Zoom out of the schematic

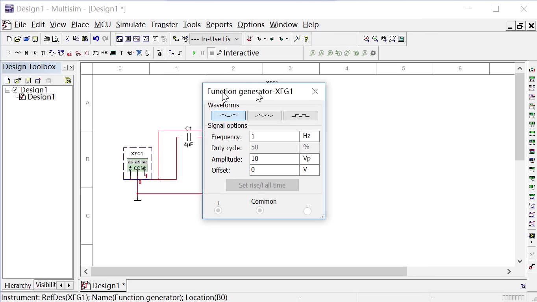tap(375, 39)
